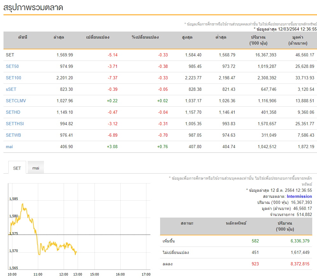Select SET change value -5.14
The image size is (317, 280).
coord(113,55)
